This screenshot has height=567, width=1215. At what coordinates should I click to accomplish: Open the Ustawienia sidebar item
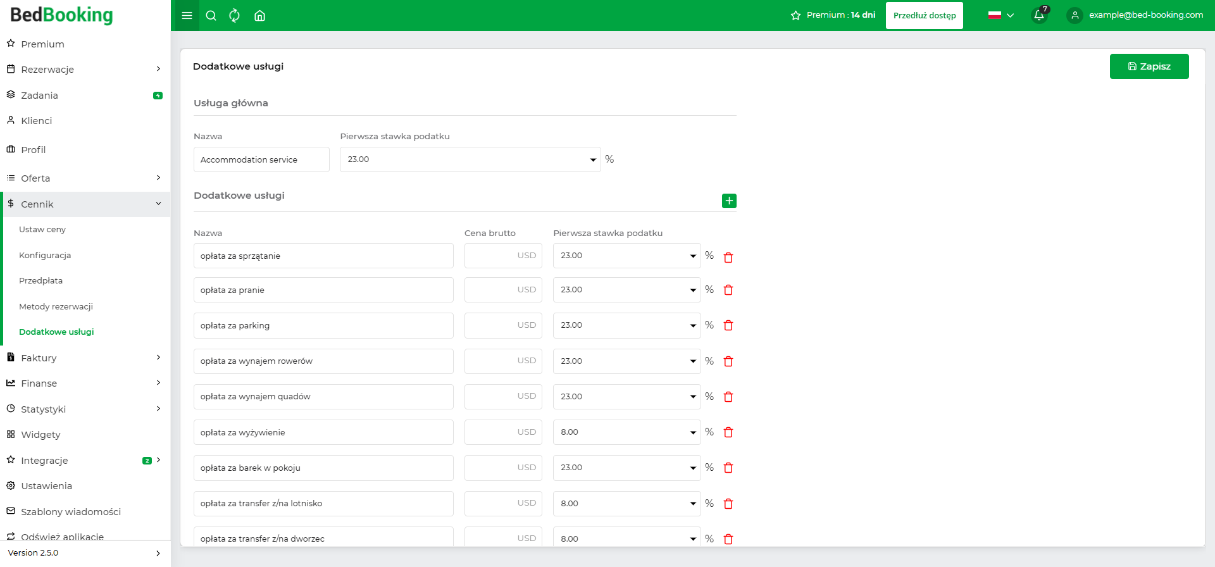[x=85, y=485]
